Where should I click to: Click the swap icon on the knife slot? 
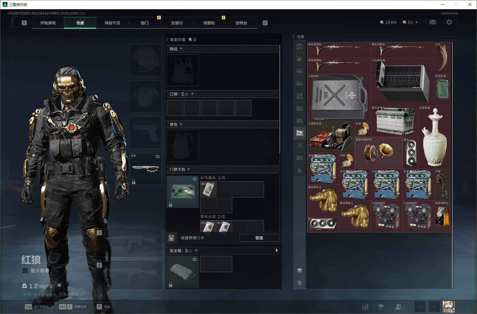[158, 156]
